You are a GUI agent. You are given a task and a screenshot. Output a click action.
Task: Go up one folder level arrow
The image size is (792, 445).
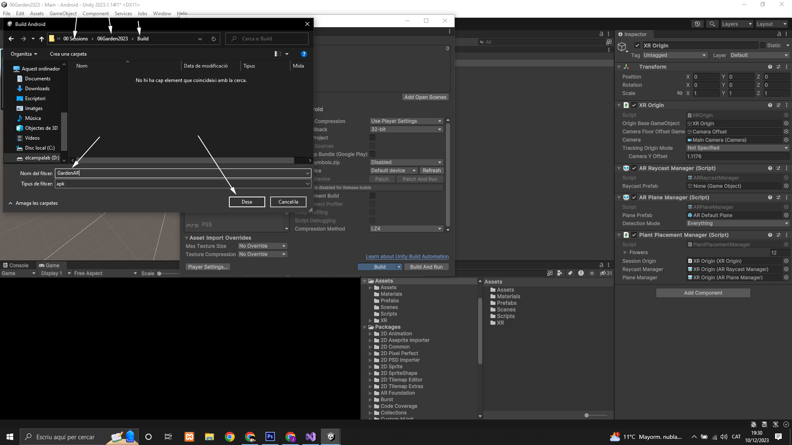click(42, 39)
